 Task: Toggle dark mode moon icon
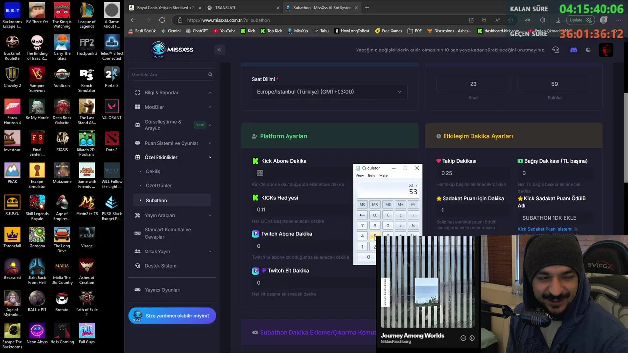[x=588, y=50]
